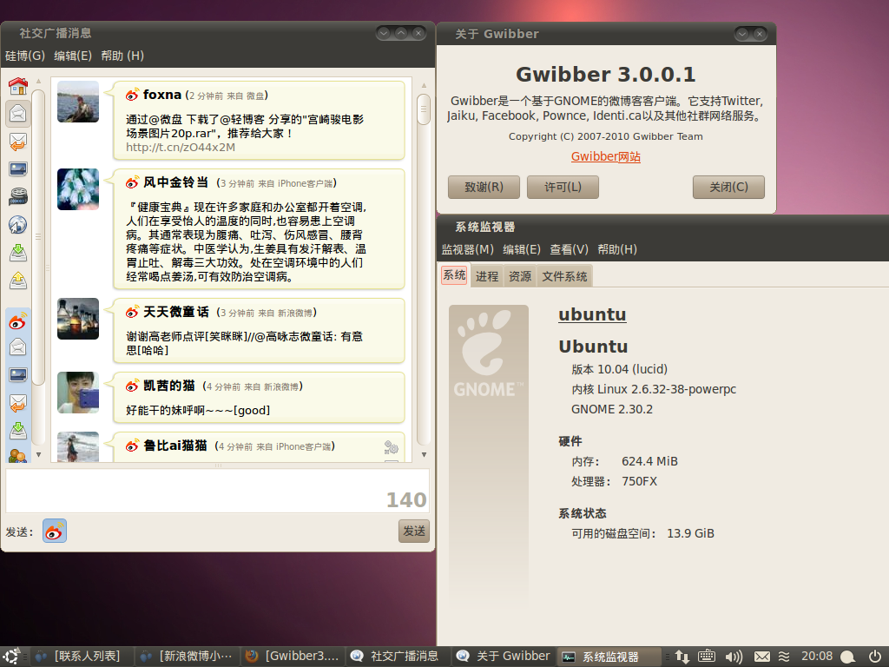Open the http://t.cn/zO44x2M link

tap(181, 148)
